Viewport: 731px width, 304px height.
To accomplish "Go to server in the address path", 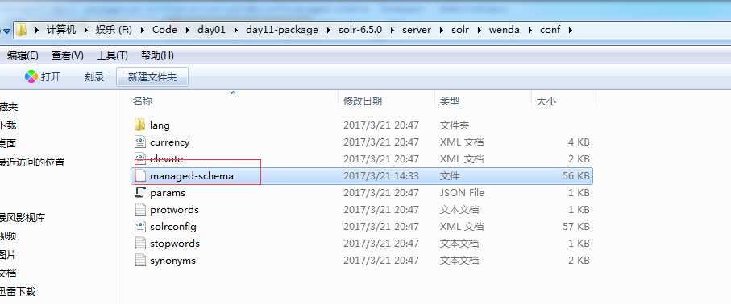I will (417, 30).
